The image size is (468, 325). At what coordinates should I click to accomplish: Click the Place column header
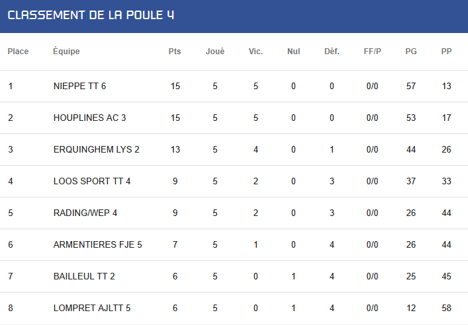[x=18, y=52]
